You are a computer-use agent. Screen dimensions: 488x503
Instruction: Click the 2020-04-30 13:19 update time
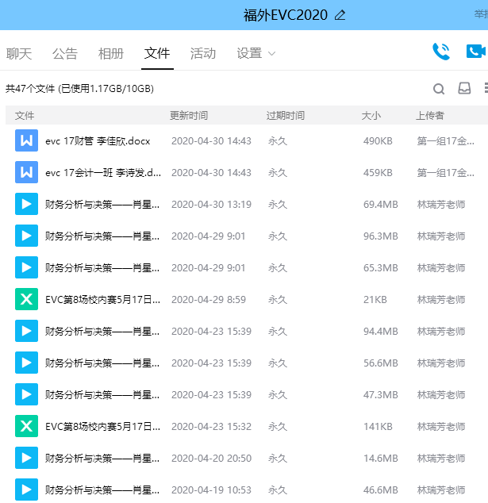click(211, 205)
